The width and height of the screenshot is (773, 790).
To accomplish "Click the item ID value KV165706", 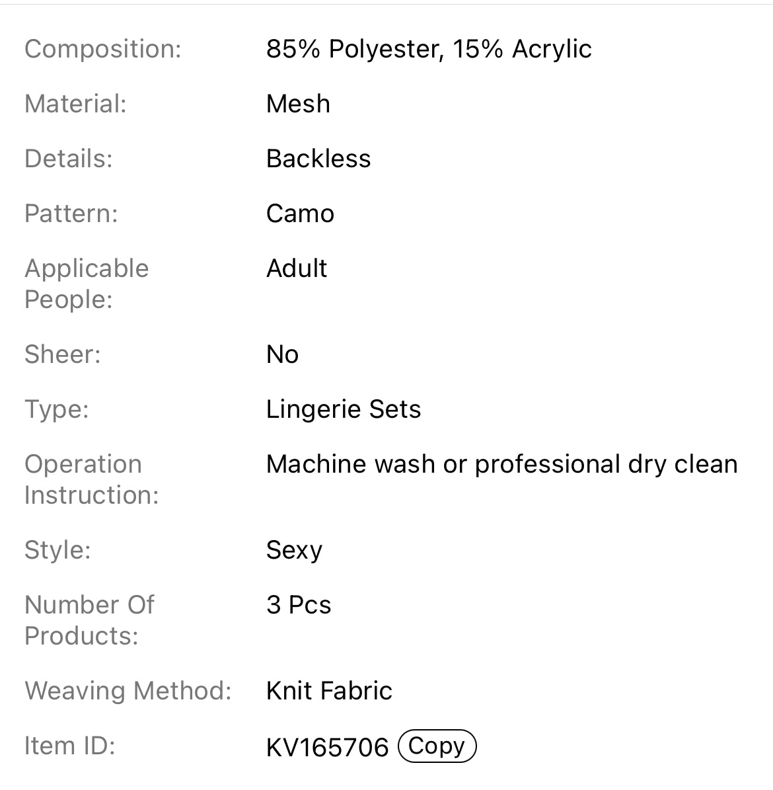I will tap(327, 747).
